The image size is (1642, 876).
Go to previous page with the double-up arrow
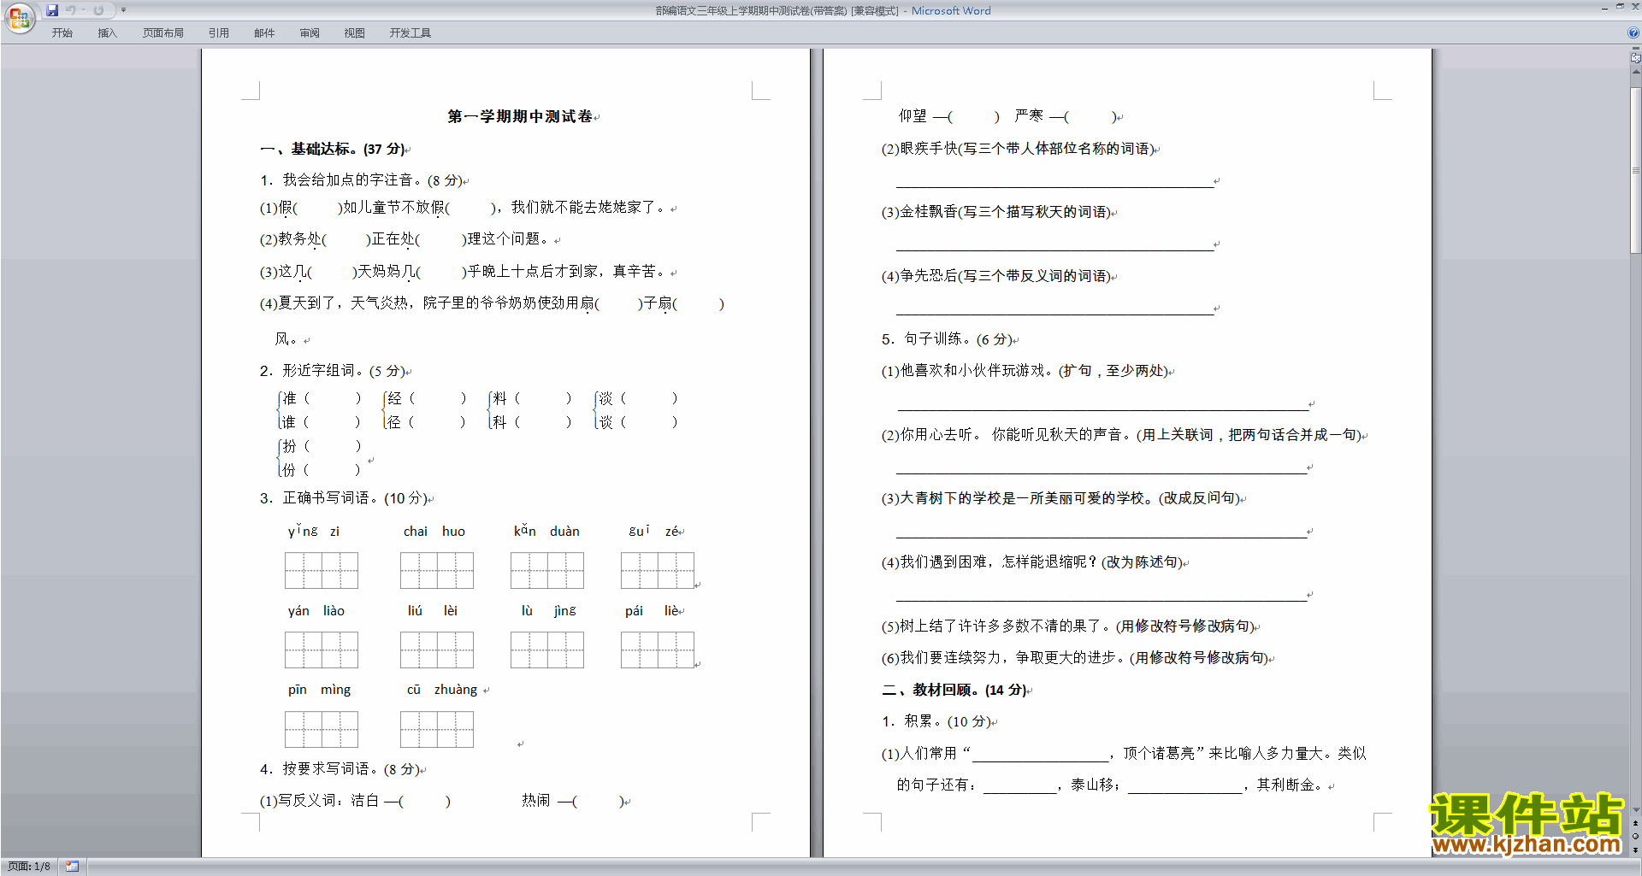pos(1636,823)
